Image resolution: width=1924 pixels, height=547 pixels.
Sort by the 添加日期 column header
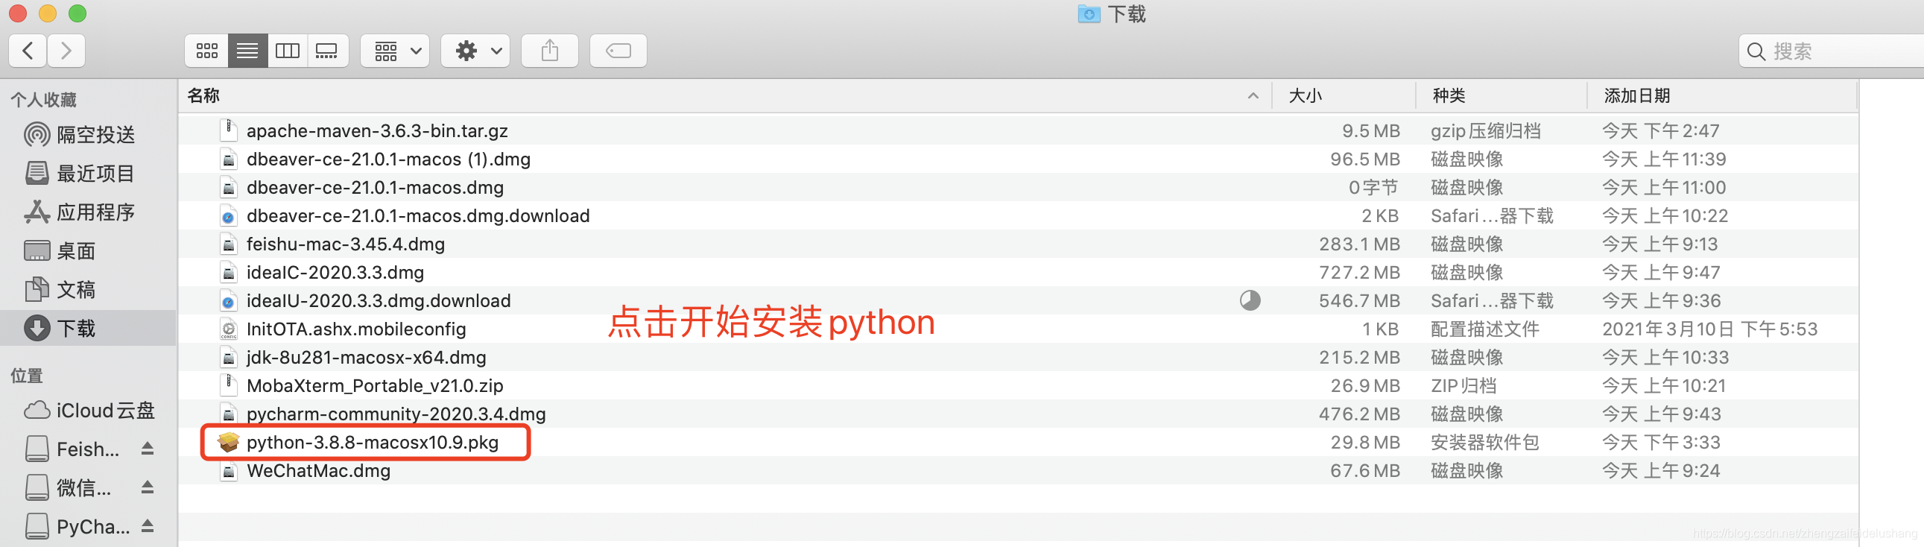coord(1636,95)
